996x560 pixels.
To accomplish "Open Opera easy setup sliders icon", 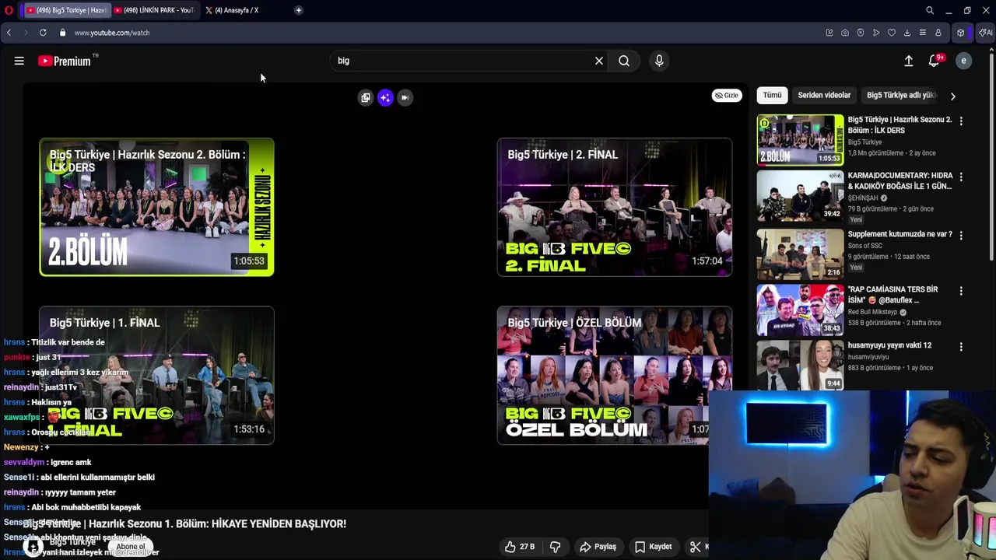I will tap(923, 33).
